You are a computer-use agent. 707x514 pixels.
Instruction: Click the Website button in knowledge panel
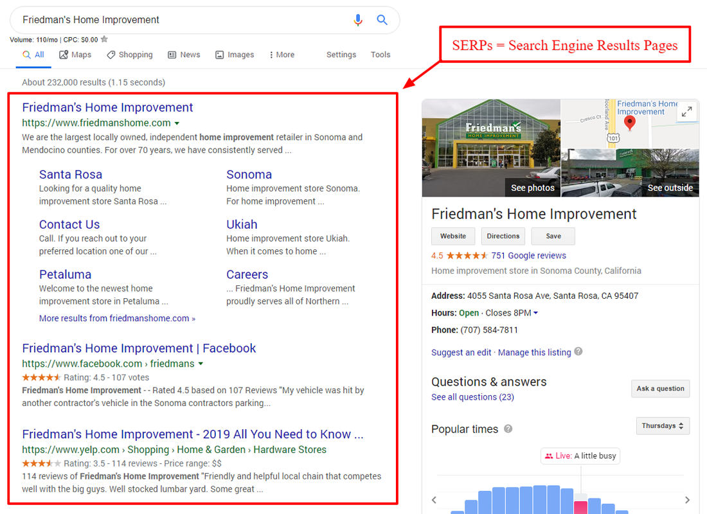[x=453, y=236]
